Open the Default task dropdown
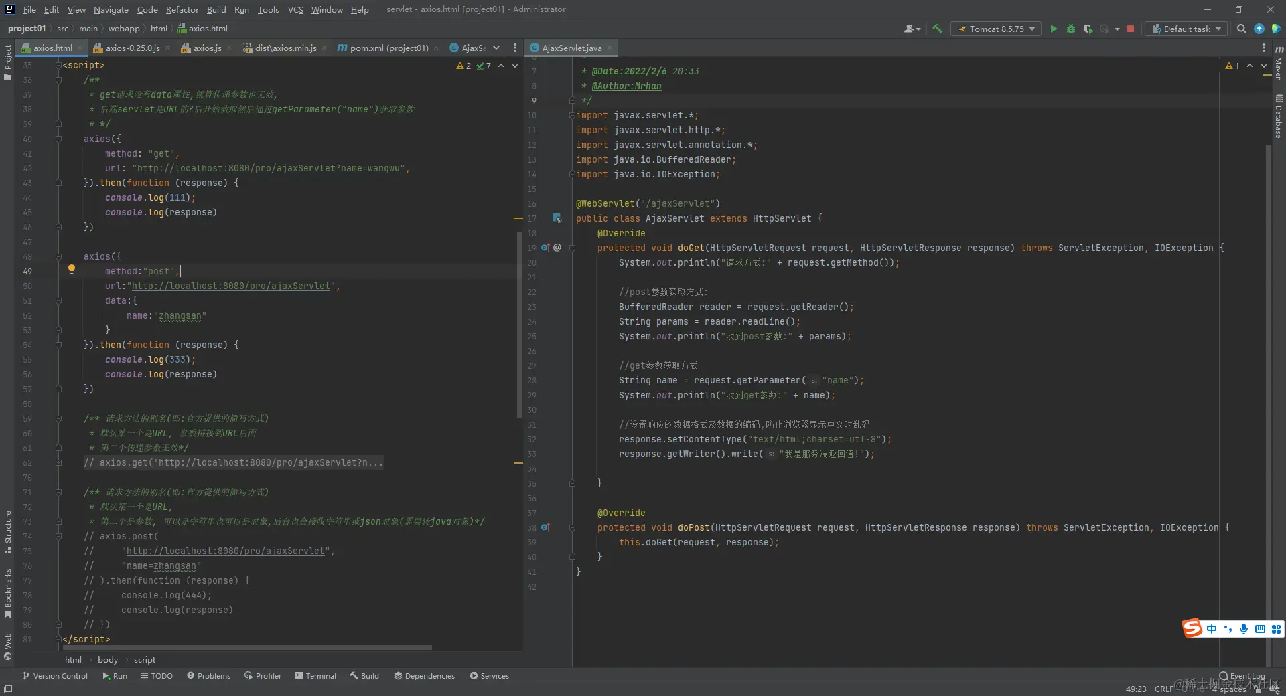1286x696 pixels. 1186,29
